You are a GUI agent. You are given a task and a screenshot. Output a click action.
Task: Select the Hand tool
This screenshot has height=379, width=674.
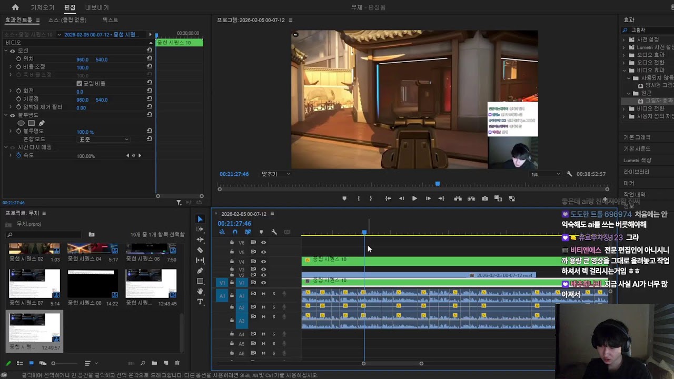click(x=200, y=291)
